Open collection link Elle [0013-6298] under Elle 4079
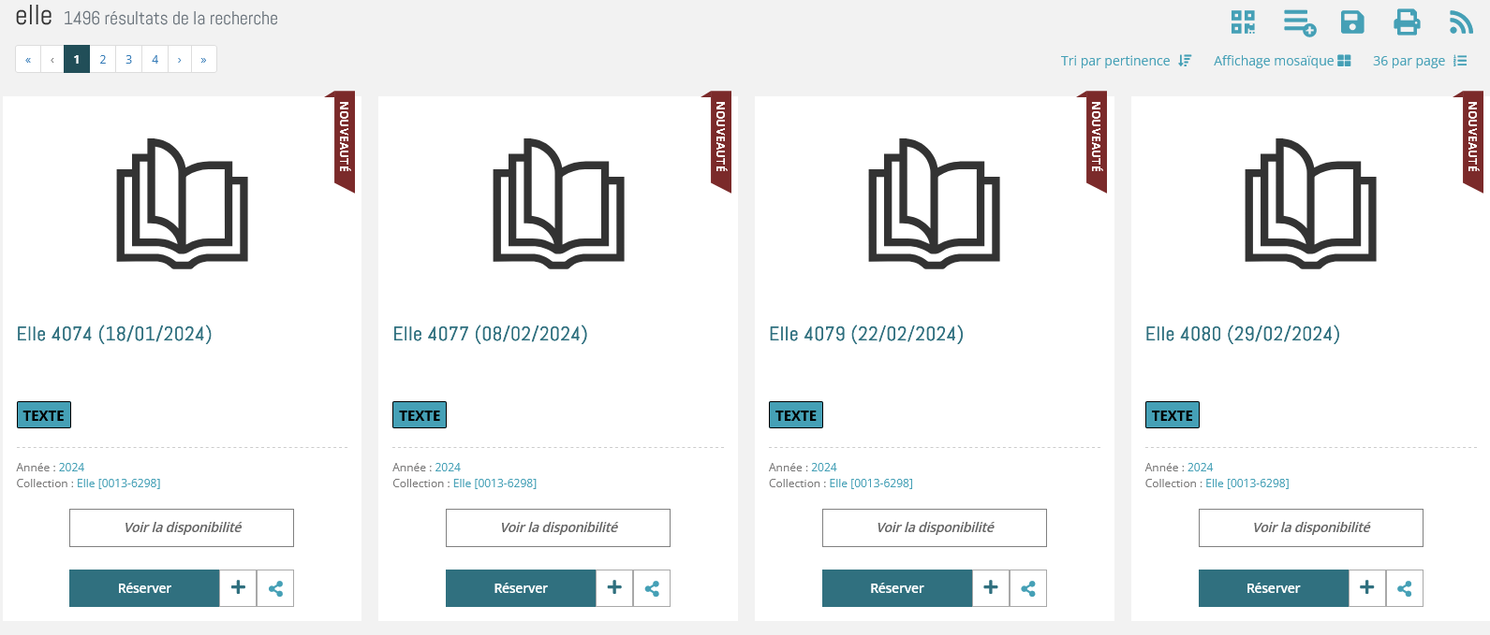The image size is (1490, 635). coord(871,483)
